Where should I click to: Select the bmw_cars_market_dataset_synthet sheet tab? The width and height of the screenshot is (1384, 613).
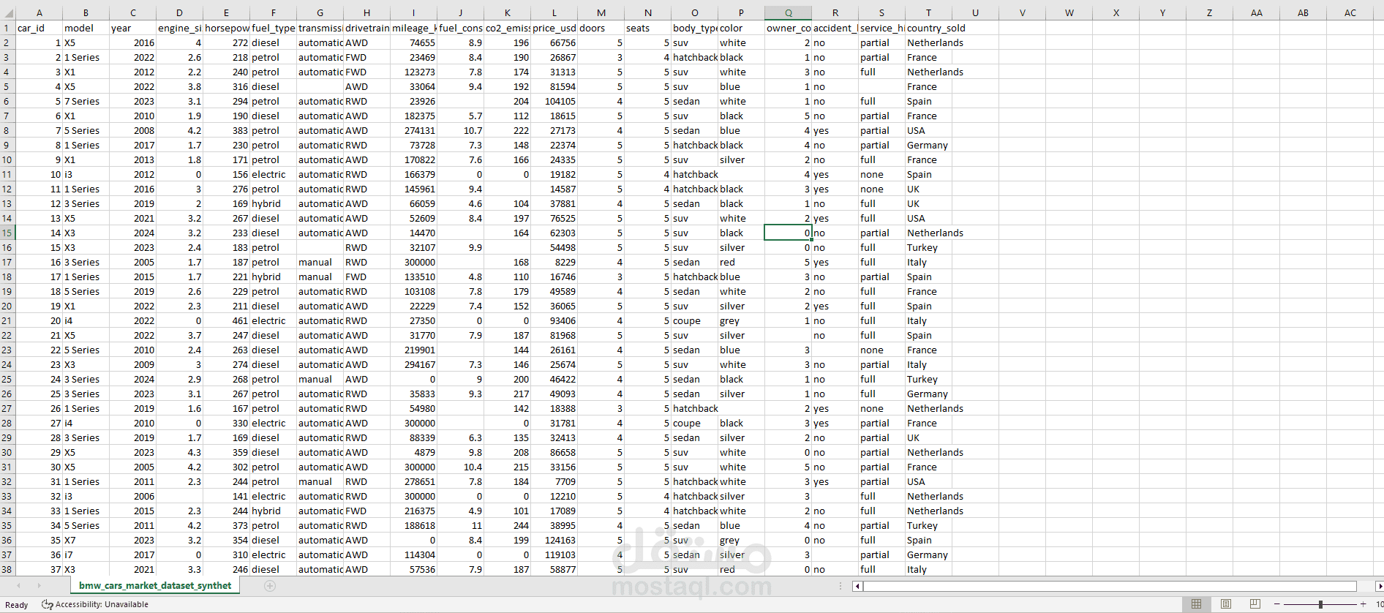click(x=155, y=586)
